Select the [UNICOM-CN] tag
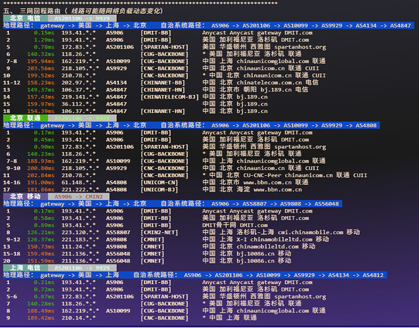 (160, 183)
